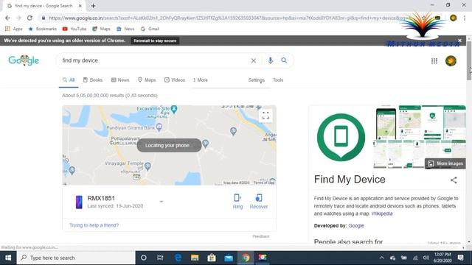This screenshot has width=472, height=265.
Task: Open Microsoft Store from taskbar
Action: tap(212, 258)
